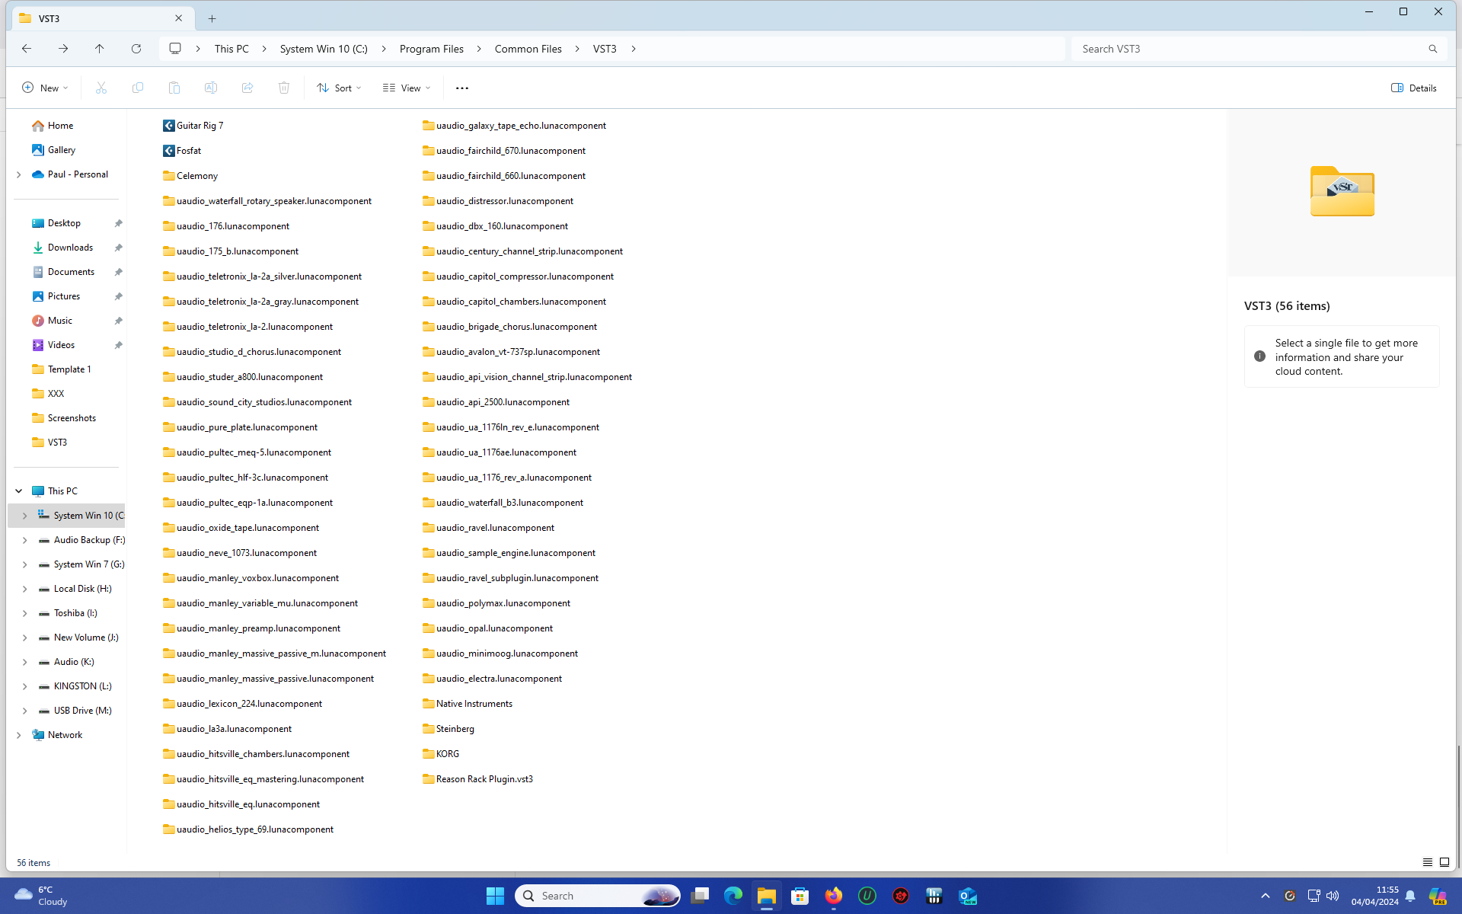Click the PC monitor icon in address bar
The height and width of the screenshot is (914, 1462).
[175, 49]
